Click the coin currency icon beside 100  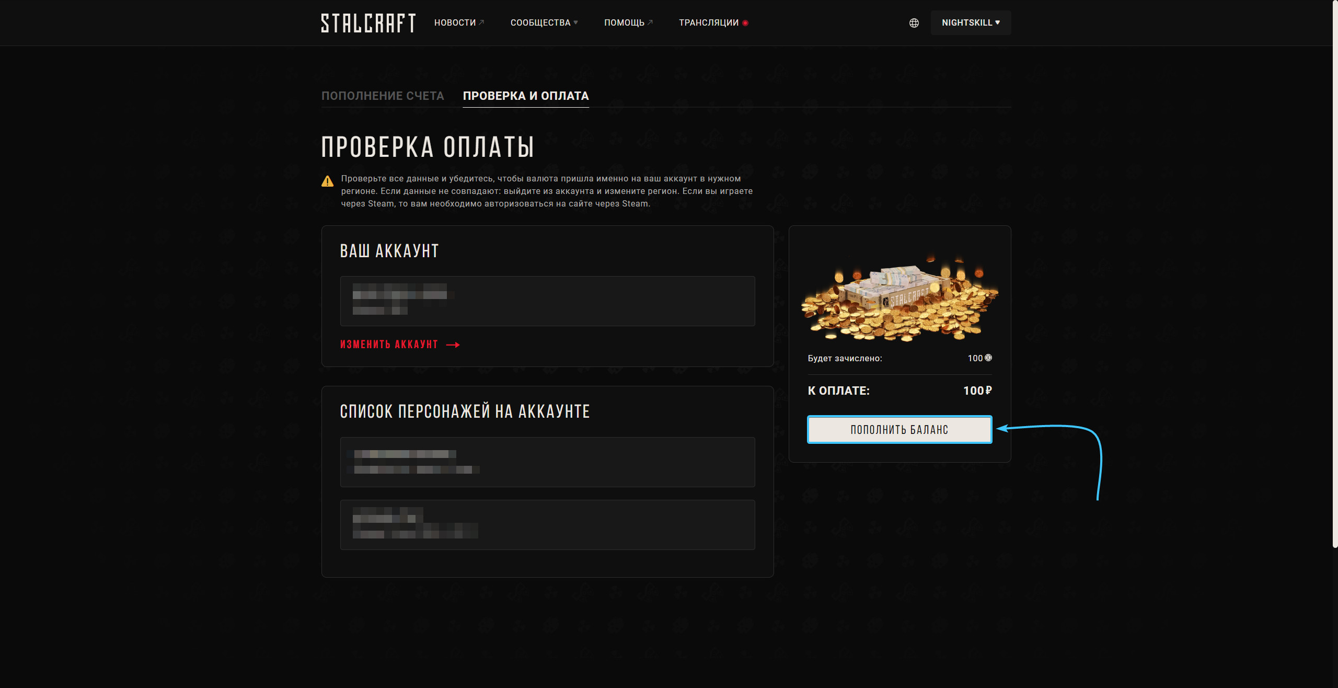[x=988, y=358]
